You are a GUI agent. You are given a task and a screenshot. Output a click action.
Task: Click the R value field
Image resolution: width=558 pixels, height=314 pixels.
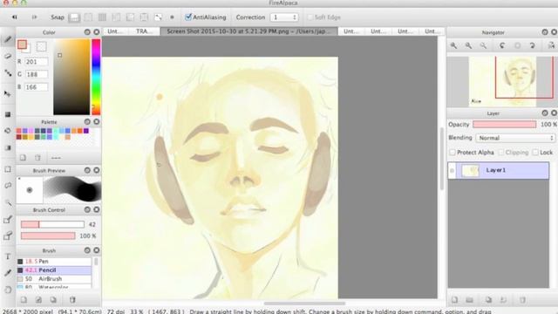(36, 62)
